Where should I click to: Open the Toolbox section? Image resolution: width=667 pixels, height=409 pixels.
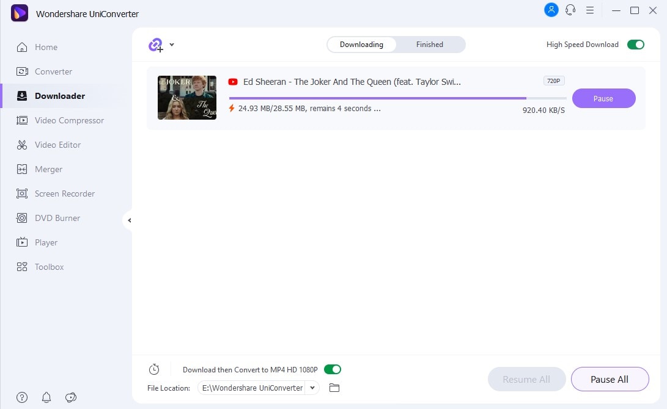(40, 267)
